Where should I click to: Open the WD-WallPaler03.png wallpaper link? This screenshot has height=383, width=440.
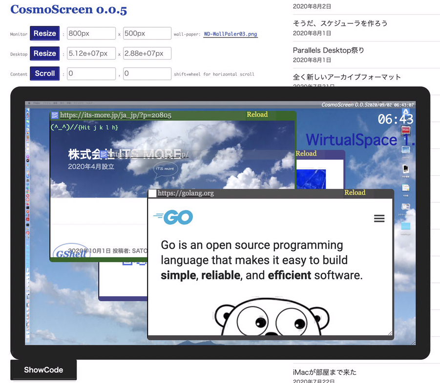point(230,34)
